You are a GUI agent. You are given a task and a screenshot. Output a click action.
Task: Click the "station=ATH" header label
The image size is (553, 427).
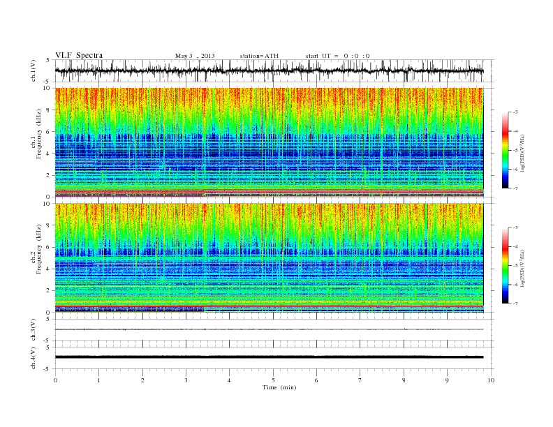coord(259,56)
